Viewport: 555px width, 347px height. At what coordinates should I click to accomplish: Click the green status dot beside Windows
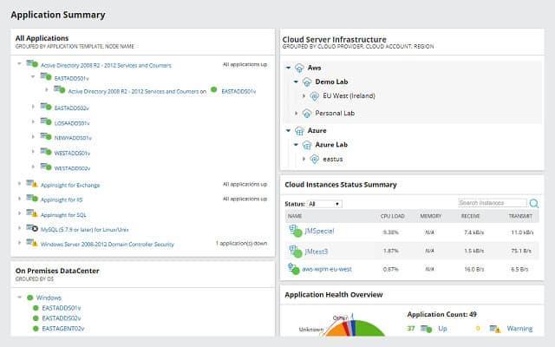[30, 298]
